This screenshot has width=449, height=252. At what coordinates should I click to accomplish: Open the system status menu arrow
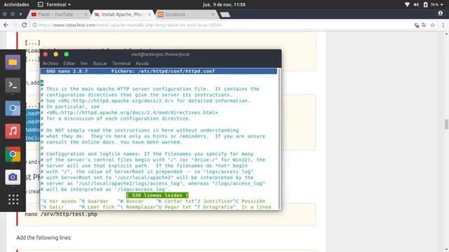pos(441,5)
